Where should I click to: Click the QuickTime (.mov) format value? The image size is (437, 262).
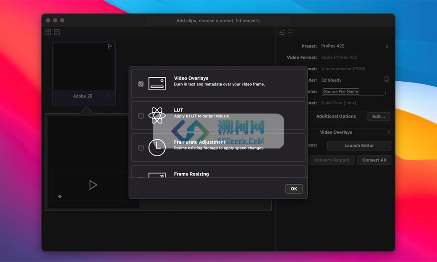339,103
